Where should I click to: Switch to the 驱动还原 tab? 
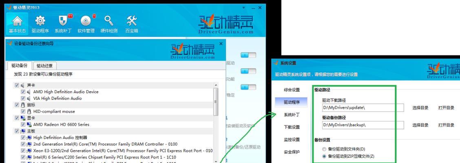[45, 66]
